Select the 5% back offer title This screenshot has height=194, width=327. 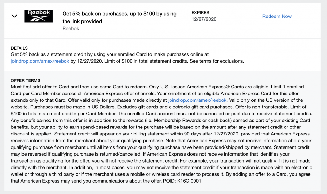[119, 17]
